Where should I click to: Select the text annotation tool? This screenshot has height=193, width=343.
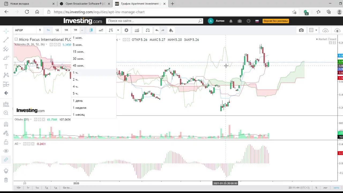(6, 66)
